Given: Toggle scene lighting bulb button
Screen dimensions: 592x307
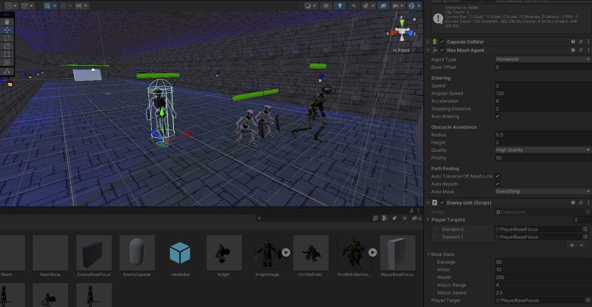Looking at the screenshot, I should click(x=340, y=6).
